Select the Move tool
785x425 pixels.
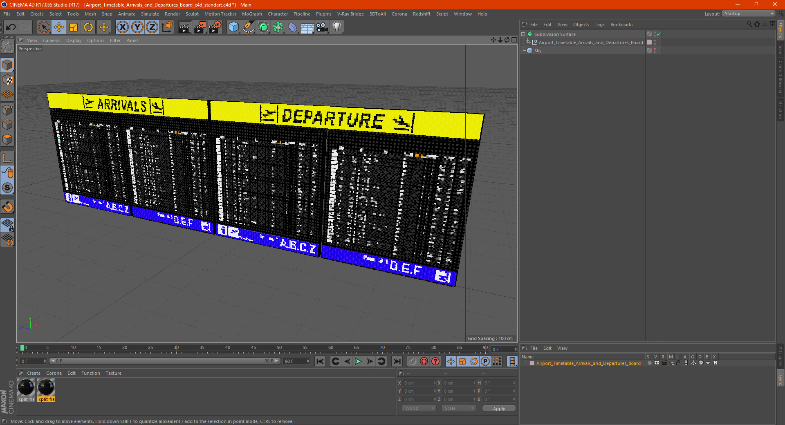59,27
